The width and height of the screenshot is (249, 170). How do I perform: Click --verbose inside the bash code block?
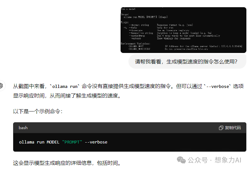(x=96, y=142)
